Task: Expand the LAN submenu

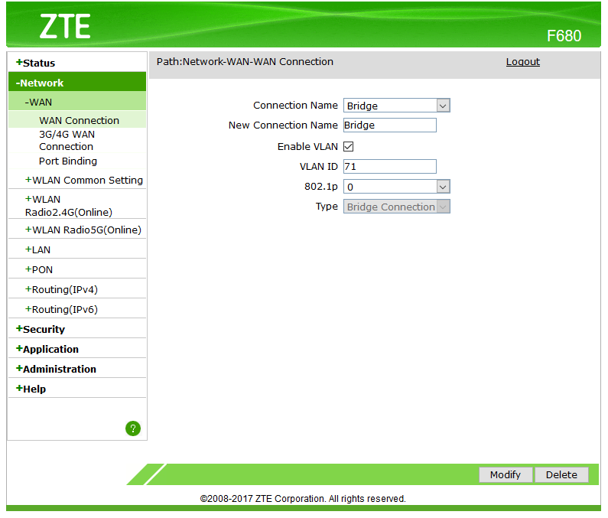Action: pyautogui.click(x=38, y=250)
